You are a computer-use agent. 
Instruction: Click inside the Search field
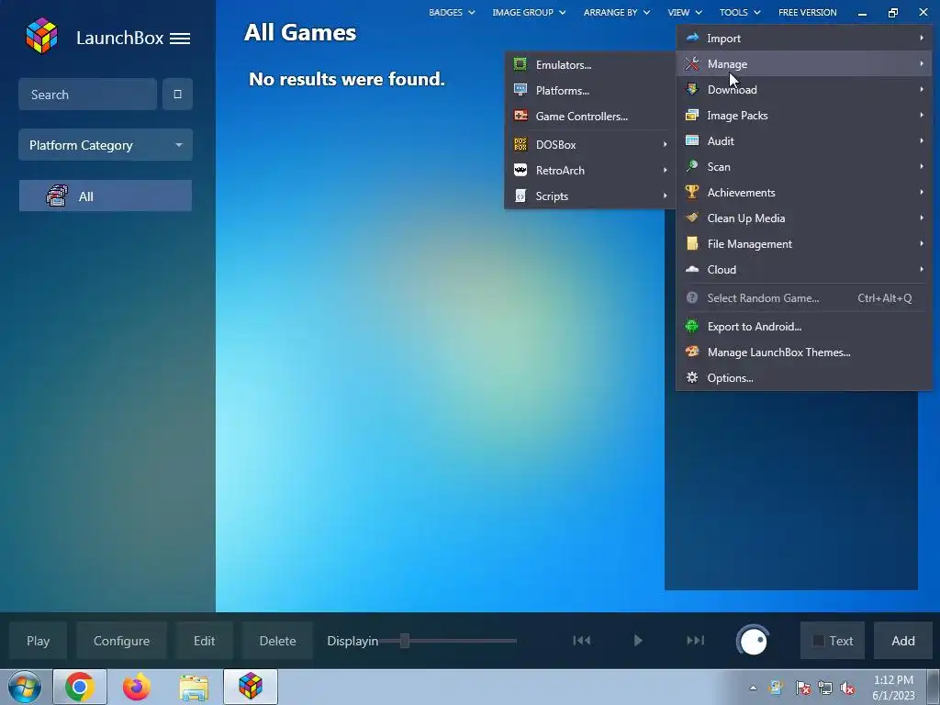(87, 95)
